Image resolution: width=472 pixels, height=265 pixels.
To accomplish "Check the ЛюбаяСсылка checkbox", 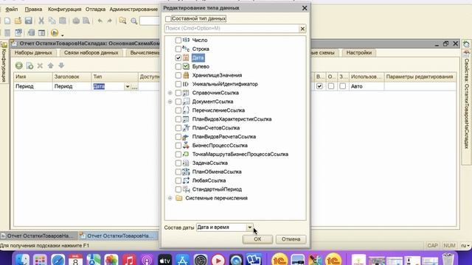I will [x=178, y=180].
